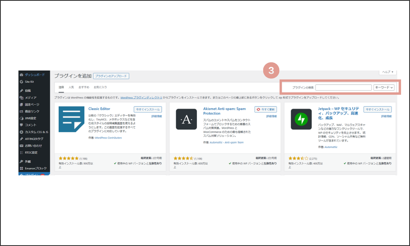The image size is (410, 246).
Task: Open お問い合わせ in the sidebar menu
Action: pyautogui.click(x=34, y=146)
